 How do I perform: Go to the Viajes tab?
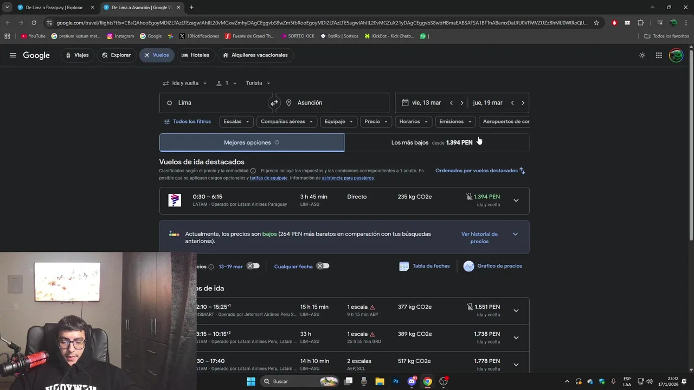pyautogui.click(x=77, y=55)
